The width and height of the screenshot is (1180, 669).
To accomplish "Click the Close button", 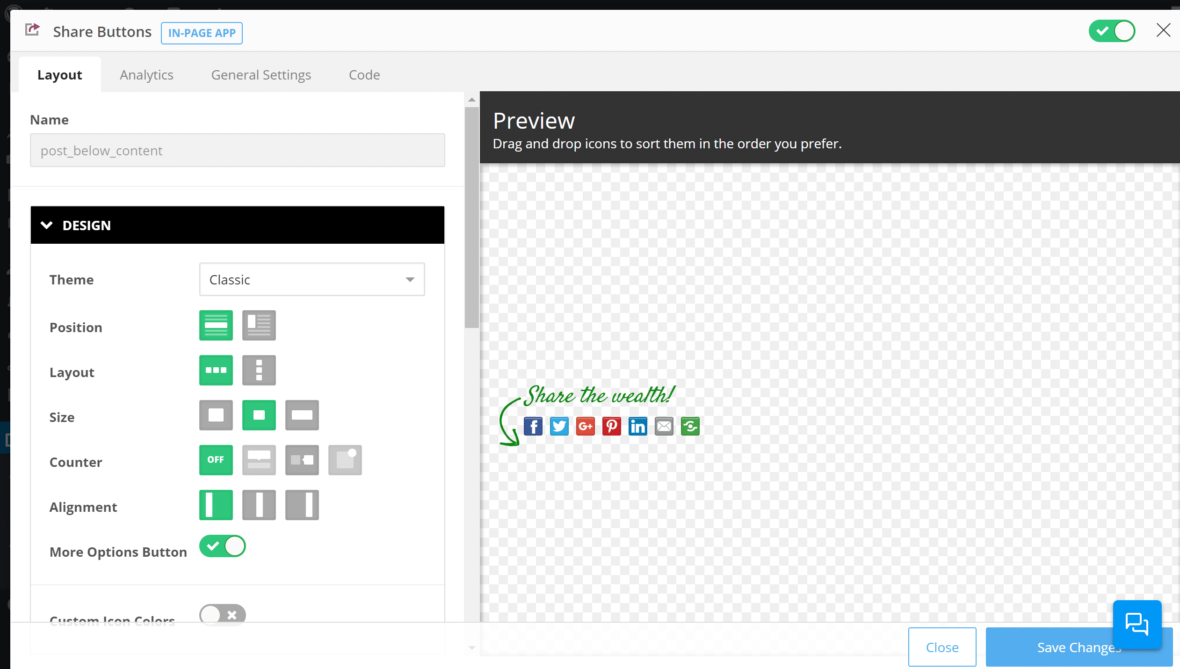I will pyautogui.click(x=942, y=648).
